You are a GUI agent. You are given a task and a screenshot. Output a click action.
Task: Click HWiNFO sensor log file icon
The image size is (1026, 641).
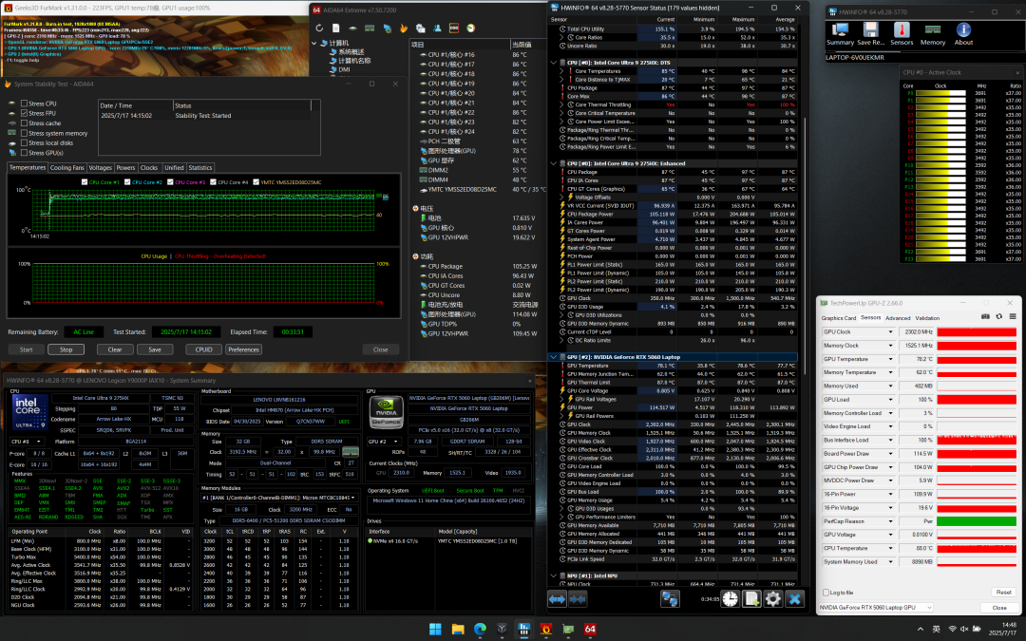(x=751, y=598)
